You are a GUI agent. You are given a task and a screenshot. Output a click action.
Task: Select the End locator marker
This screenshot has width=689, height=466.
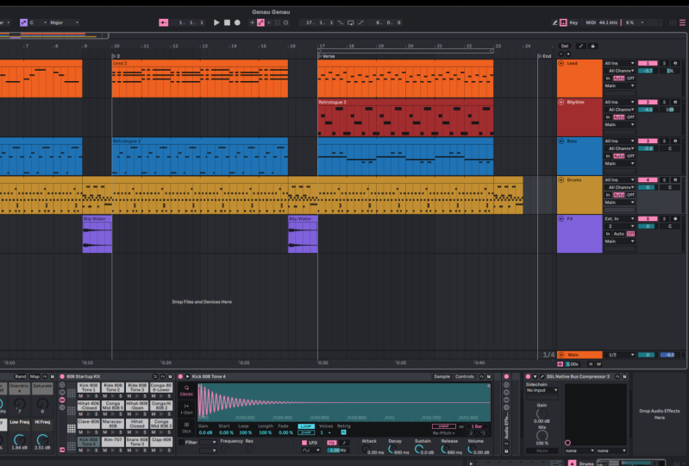coord(545,56)
